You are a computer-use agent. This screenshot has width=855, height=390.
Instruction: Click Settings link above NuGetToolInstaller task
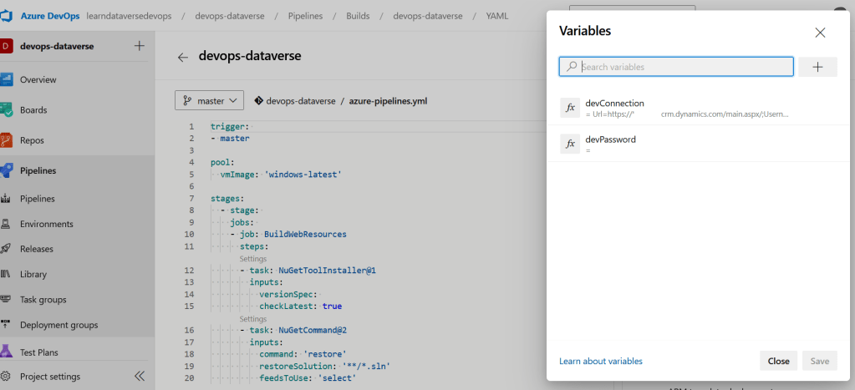click(x=253, y=259)
